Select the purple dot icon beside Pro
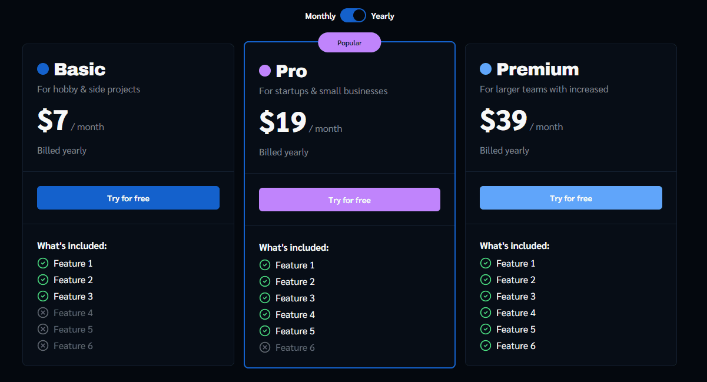Image resolution: width=707 pixels, height=382 pixels. tap(264, 71)
